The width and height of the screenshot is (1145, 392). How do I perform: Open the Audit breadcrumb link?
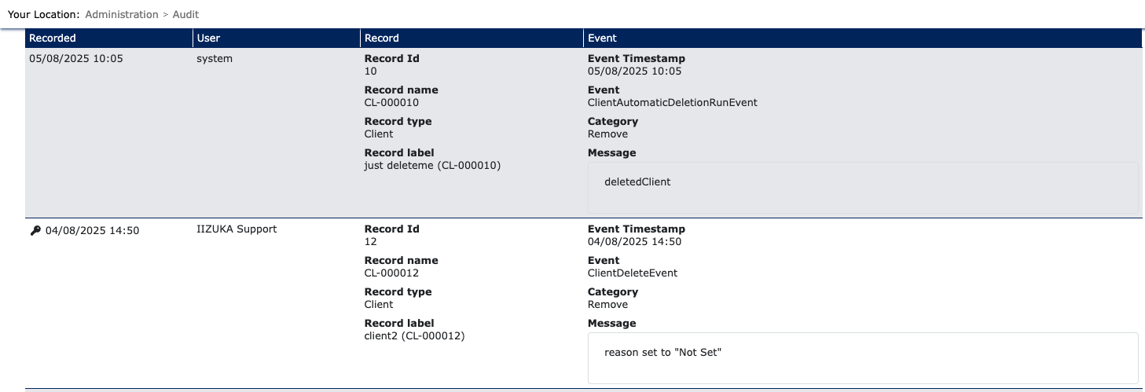[185, 14]
